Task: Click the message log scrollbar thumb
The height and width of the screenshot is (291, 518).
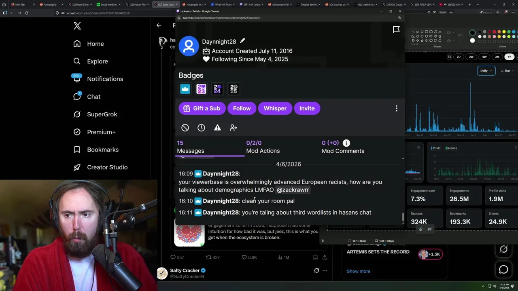Action: click(403, 217)
